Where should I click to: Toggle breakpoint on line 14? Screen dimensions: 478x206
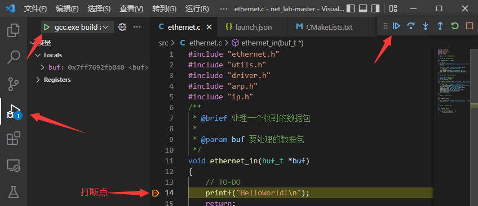(156, 193)
